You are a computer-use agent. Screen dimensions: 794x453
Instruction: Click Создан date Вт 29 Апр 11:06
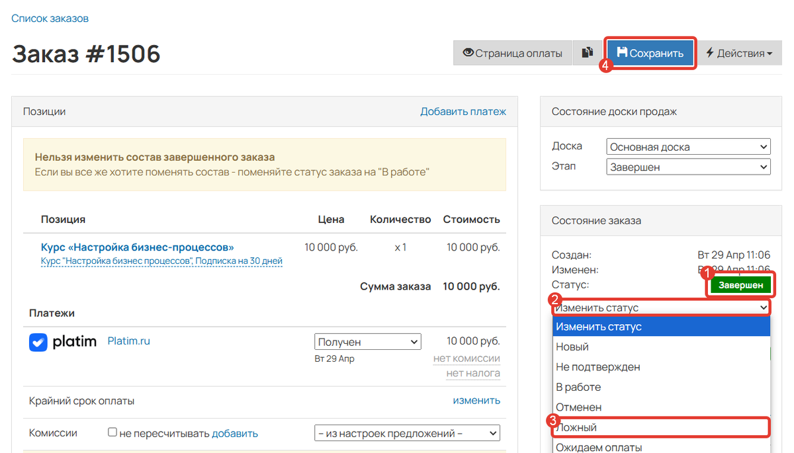[733, 255]
